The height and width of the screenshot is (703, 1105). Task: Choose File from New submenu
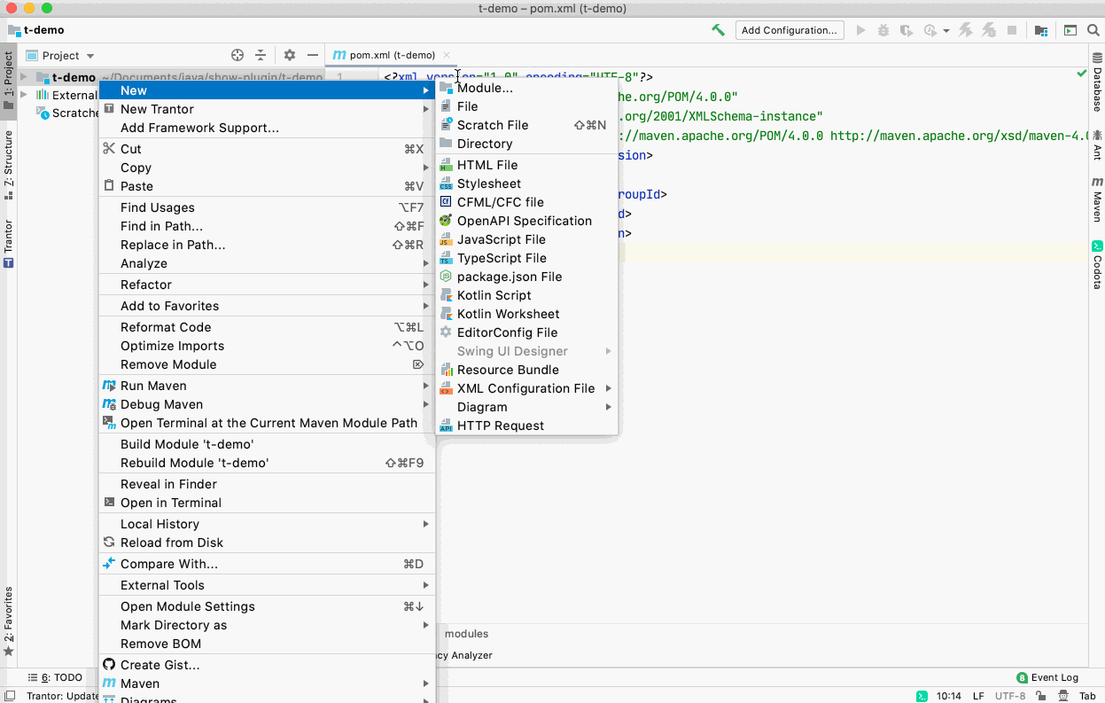pos(526,106)
